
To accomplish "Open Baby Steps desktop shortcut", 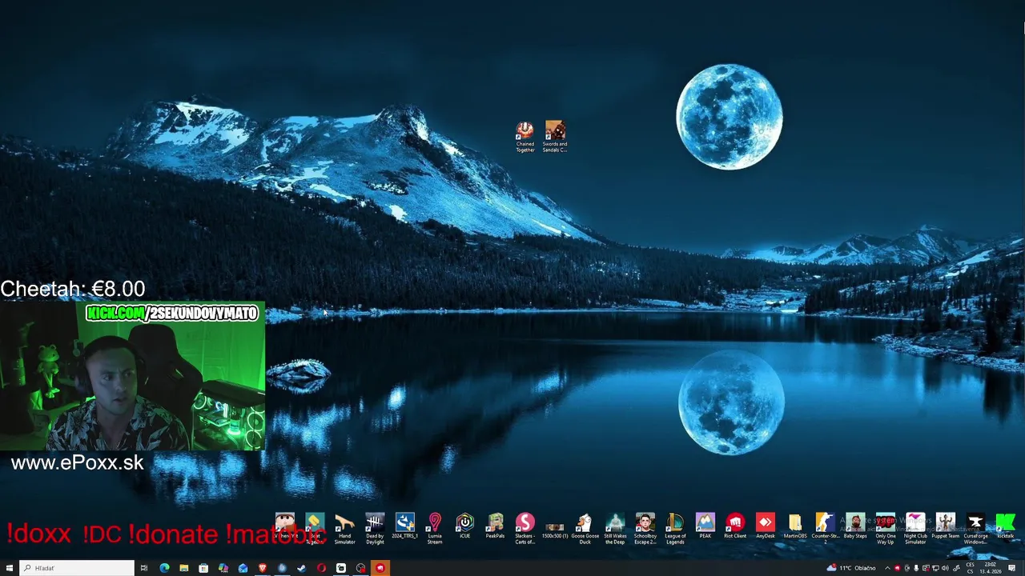I will tap(855, 526).
